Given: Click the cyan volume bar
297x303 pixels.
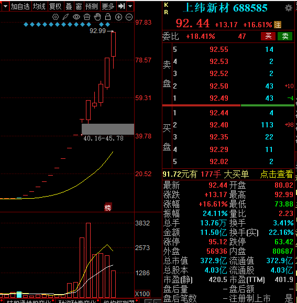Looking at the screenshot, I should pyautogui.click(x=19, y=295).
